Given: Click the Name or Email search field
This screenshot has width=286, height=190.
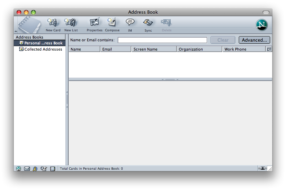Looking at the screenshot, I should 162,40.
